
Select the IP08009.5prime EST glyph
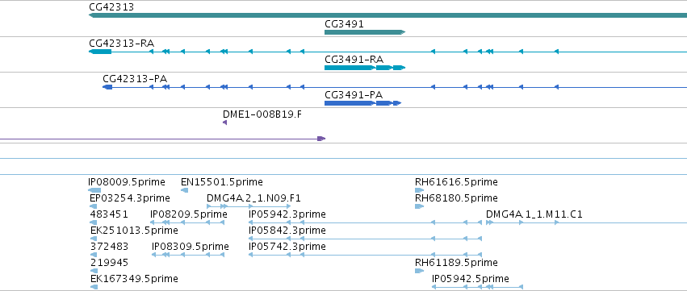point(94,190)
